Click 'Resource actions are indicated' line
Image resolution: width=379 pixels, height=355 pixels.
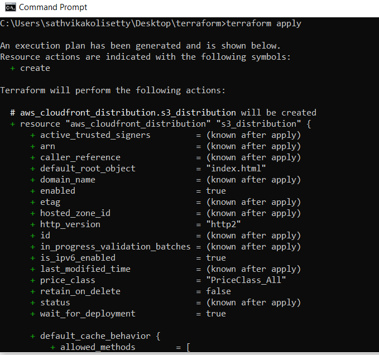145,57
